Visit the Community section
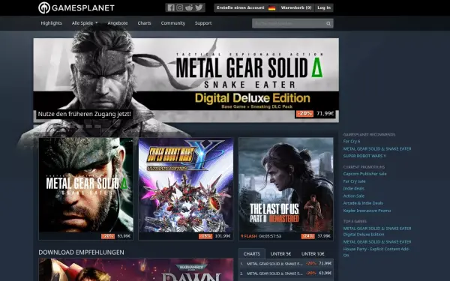The width and height of the screenshot is (450, 281). (x=173, y=23)
